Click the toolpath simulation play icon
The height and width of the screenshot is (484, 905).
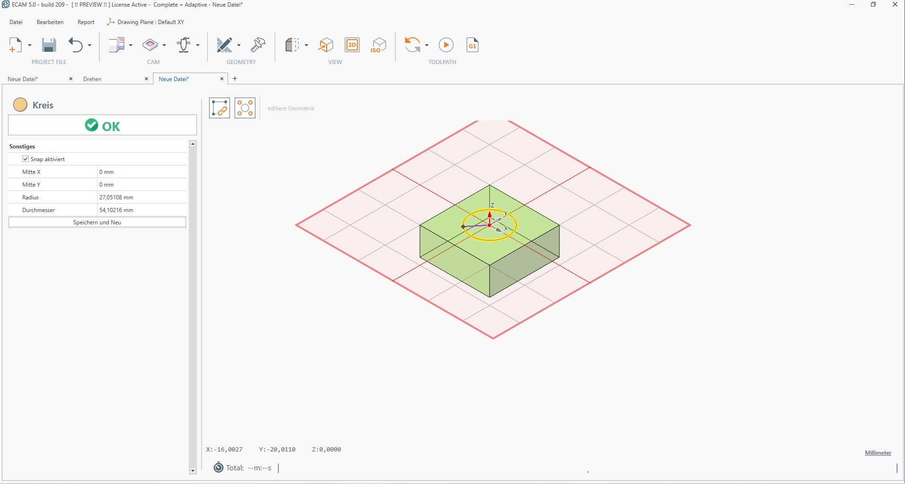coord(446,45)
